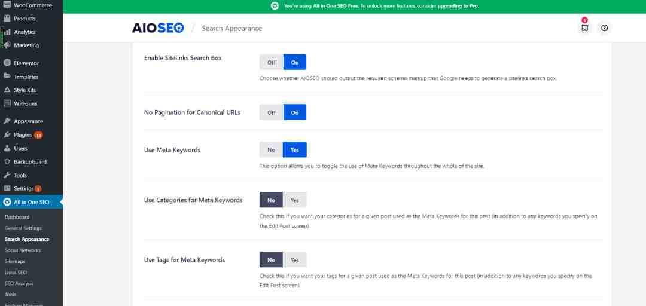Select No for Use Tags for Meta Keywords

271,261
